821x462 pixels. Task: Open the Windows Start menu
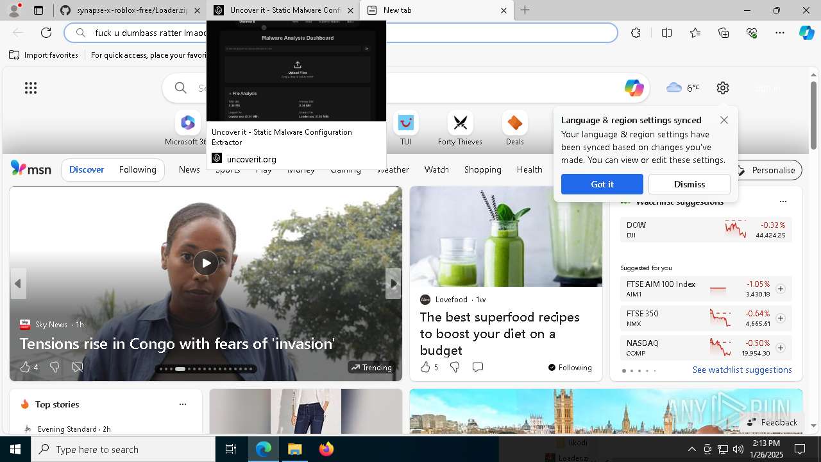[15, 449]
